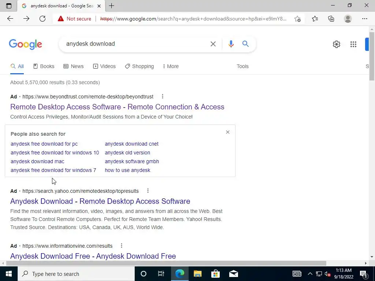Refresh the page with reload icon
Viewport: 375px width, 281px height.
click(42, 19)
